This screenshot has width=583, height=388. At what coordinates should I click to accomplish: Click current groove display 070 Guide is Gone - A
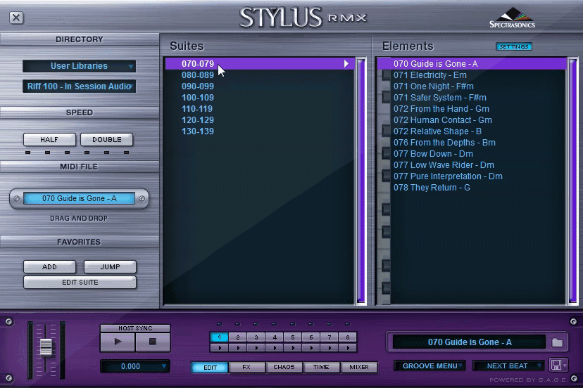469,342
